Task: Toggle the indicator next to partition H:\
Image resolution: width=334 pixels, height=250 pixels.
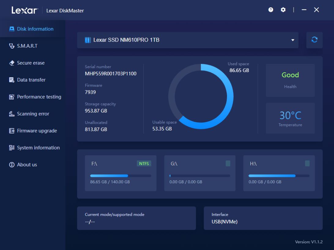Action: (307, 164)
